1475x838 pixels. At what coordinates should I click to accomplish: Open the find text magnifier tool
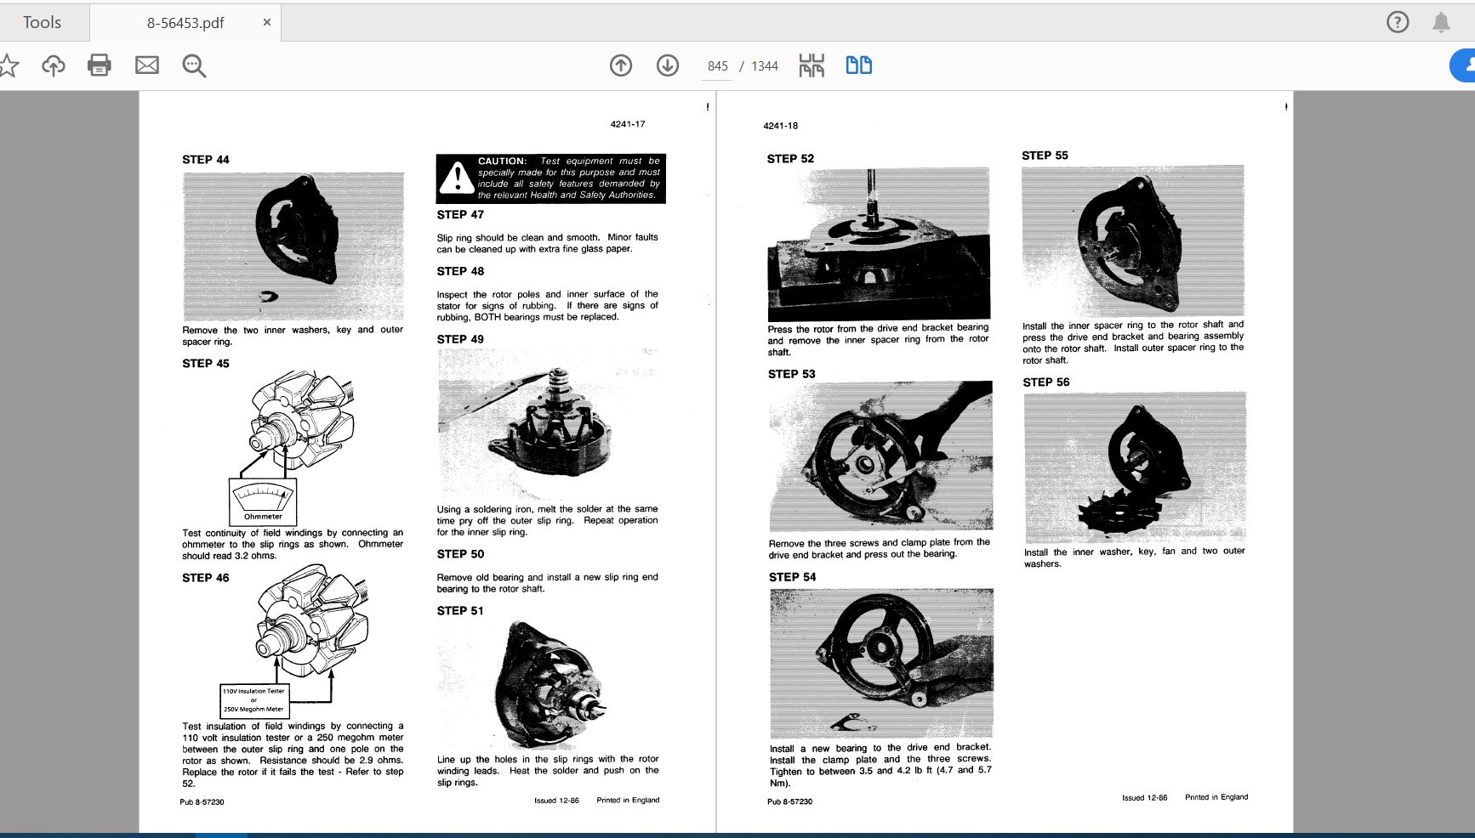pyautogui.click(x=194, y=65)
